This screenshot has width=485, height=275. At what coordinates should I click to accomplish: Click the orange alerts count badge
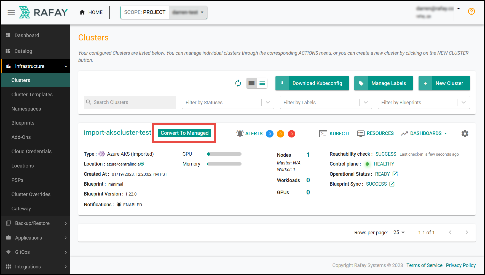tap(280, 134)
